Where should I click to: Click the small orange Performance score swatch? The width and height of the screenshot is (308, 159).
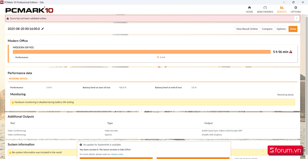point(158,57)
